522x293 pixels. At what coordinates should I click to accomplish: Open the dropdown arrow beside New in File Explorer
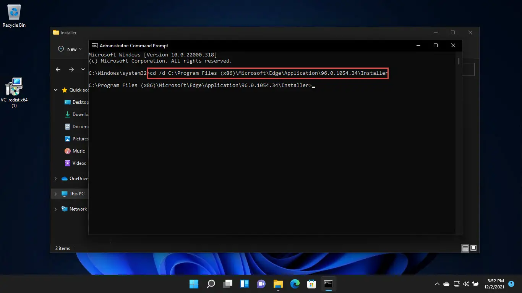point(80,49)
